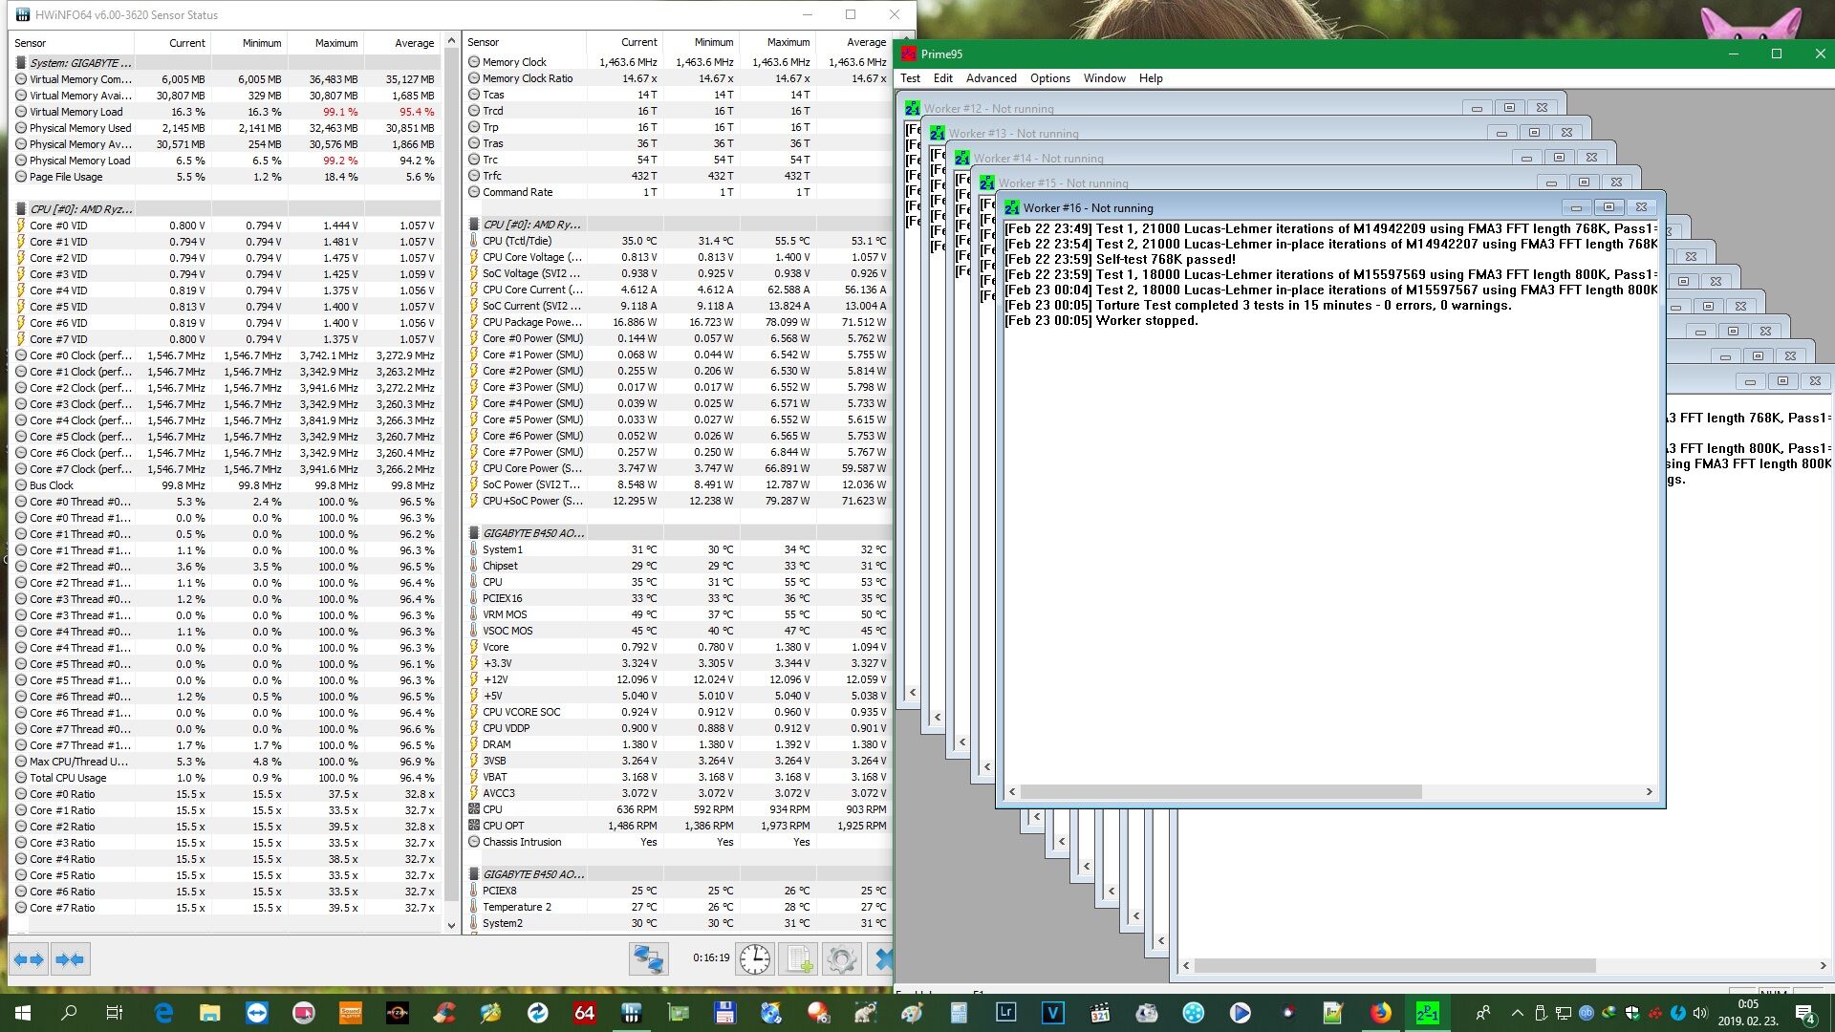Image resolution: width=1835 pixels, height=1032 pixels.
Task: Click Worker #16 horizontal scrollbar thumb
Action: pyautogui.click(x=1221, y=792)
